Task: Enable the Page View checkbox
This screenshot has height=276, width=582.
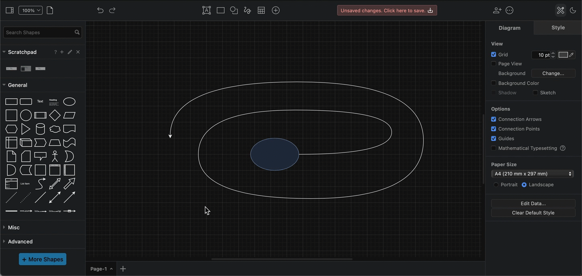Action: click(494, 64)
